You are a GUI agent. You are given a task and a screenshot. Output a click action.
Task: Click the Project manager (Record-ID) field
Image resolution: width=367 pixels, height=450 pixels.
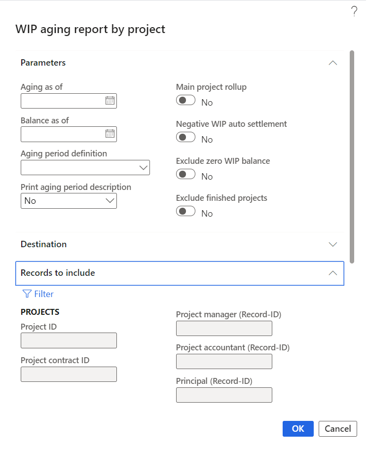[224, 328]
